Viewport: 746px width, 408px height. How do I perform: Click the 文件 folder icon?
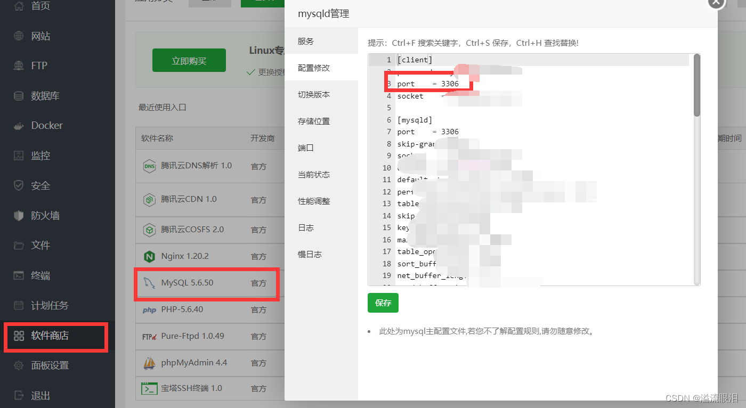tap(19, 246)
